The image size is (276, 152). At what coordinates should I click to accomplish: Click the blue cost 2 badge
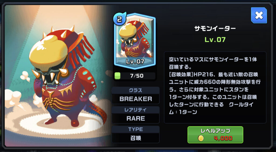(x=119, y=19)
